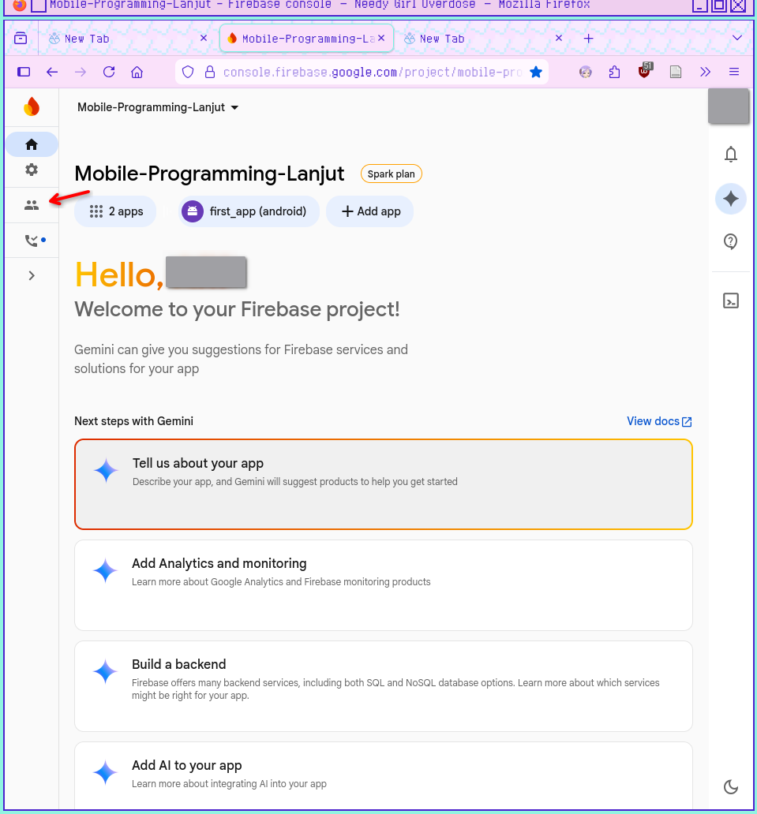Open Project settings gear icon
Viewport: 757px width, 814px height.
32,170
